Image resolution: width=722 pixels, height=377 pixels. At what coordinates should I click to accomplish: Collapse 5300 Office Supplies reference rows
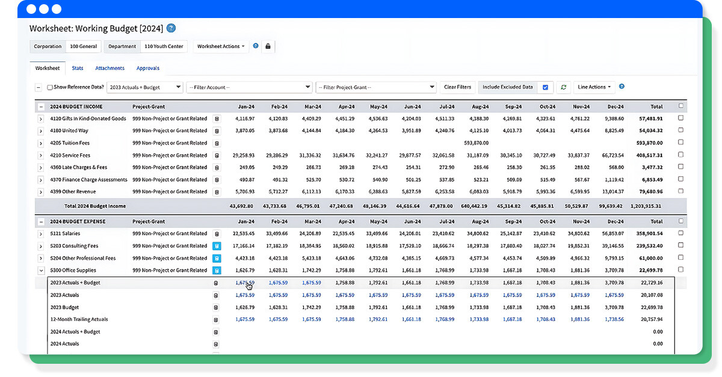coord(41,270)
